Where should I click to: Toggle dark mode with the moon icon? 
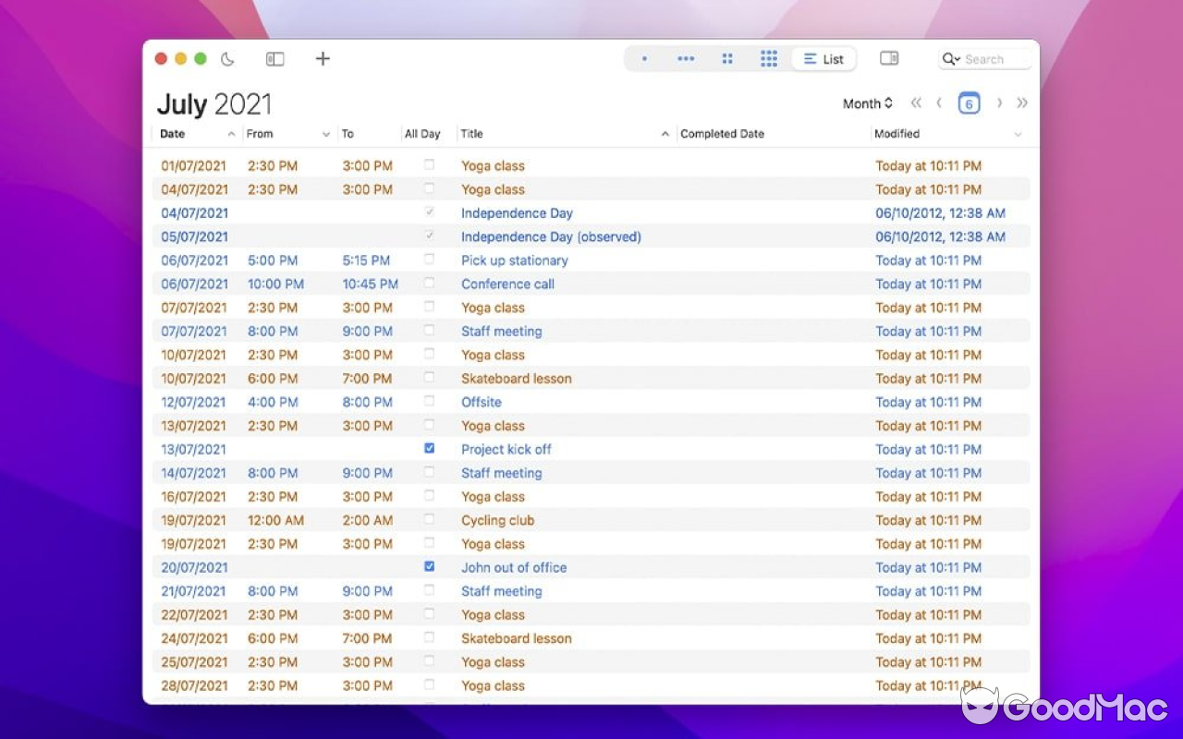(228, 58)
